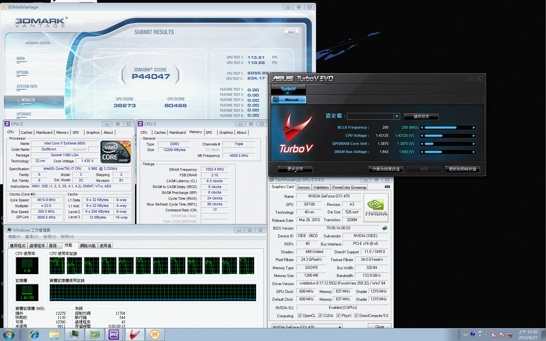Open PowerColor Giveaway tab in GPU-Z
Screen dimensions: 546x341
coord(349,187)
